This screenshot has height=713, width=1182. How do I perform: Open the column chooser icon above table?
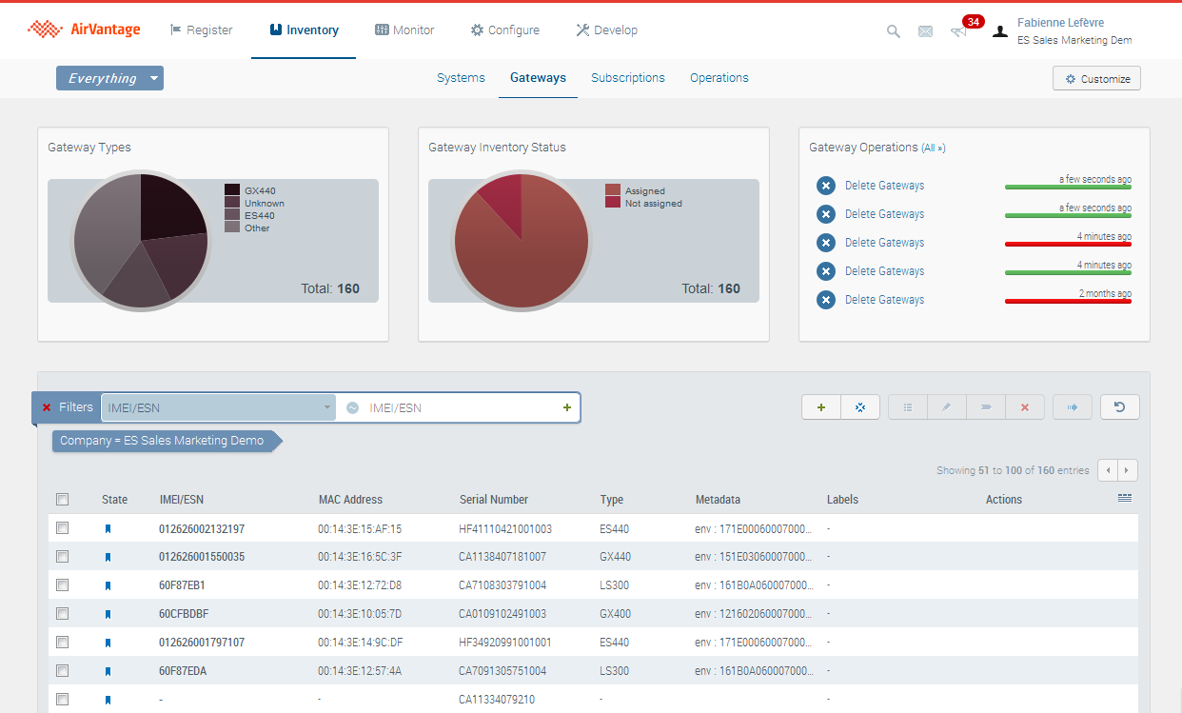[1125, 498]
